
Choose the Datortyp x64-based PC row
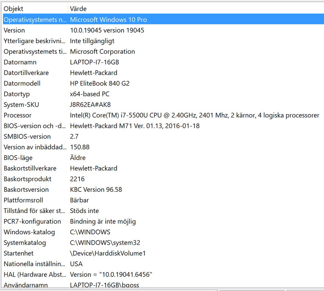pos(89,94)
